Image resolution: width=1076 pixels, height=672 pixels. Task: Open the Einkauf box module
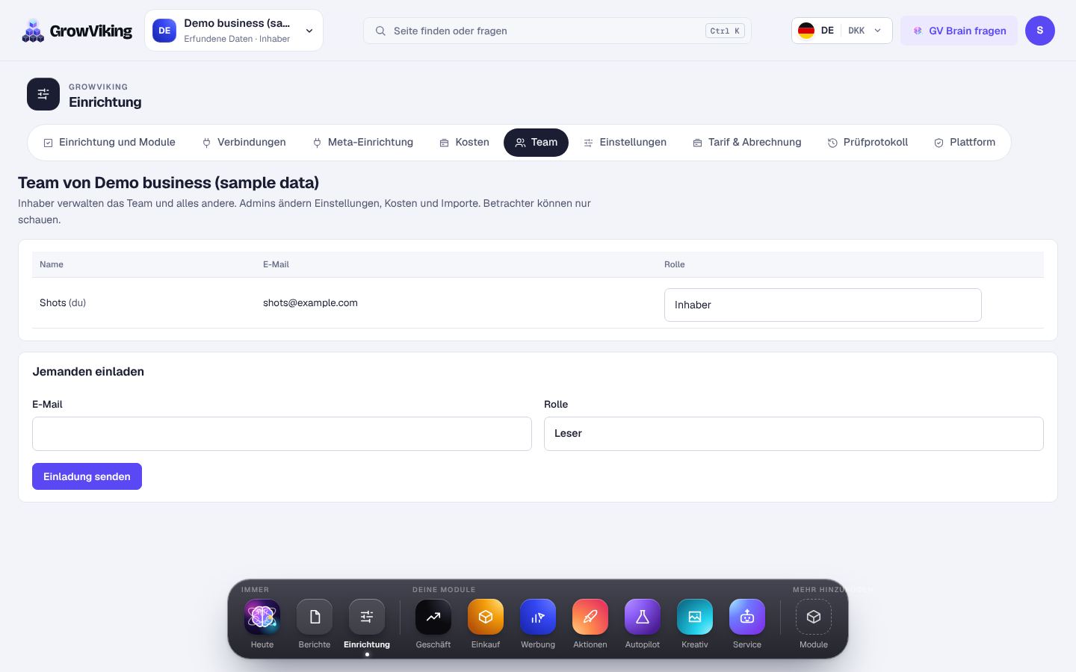(x=486, y=617)
